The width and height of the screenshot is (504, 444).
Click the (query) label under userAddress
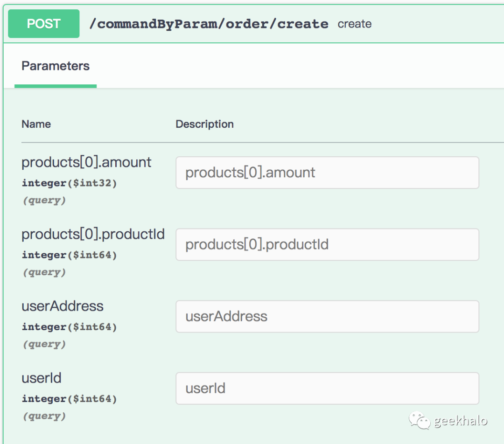coord(44,344)
